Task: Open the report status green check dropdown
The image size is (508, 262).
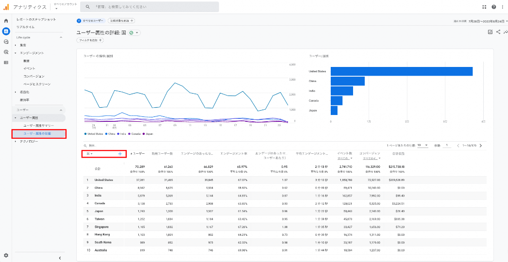Action: (x=135, y=33)
